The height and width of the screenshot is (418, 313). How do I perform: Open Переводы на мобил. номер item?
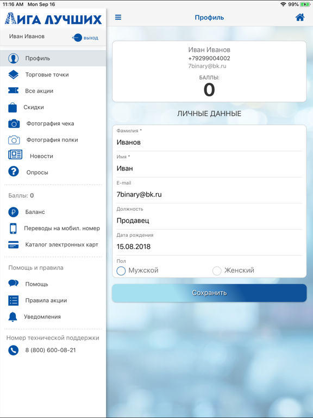[53, 228]
